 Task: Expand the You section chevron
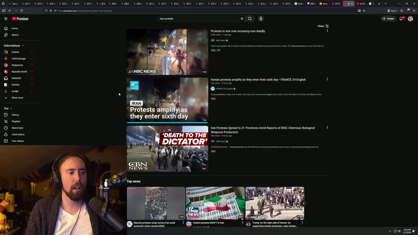coord(11,108)
